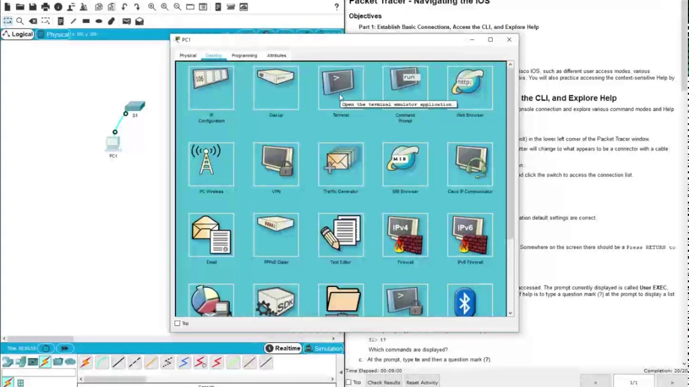689x387 pixels.
Task: Click the PC1 device on the workspace
Action: [113, 144]
